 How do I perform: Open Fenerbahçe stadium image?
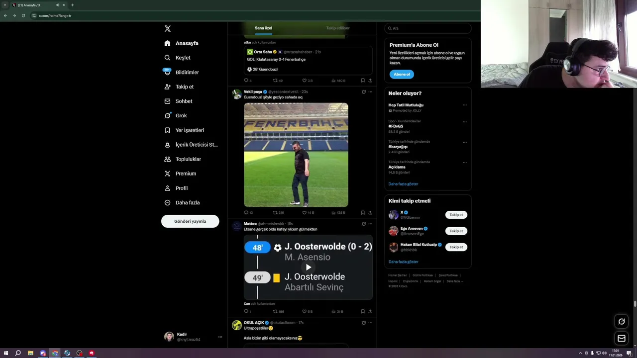coord(296,155)
